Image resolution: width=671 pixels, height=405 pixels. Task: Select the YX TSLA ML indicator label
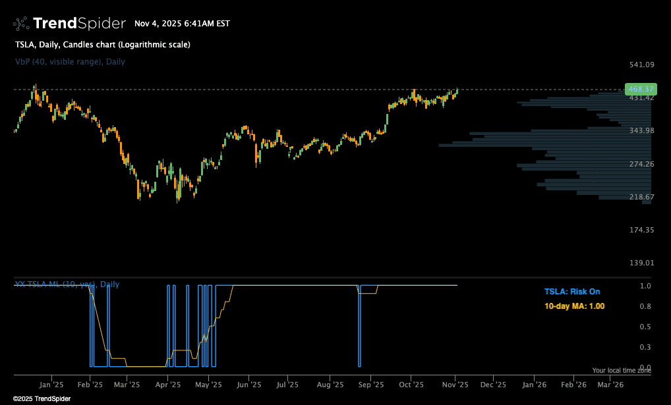click(67, 284)
